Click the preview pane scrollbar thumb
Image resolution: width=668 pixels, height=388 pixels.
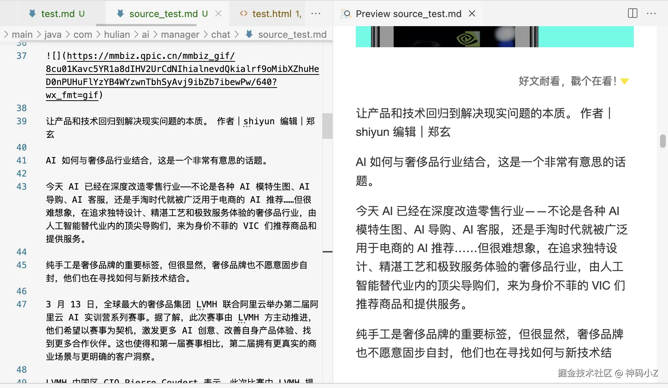pos(663,141)
